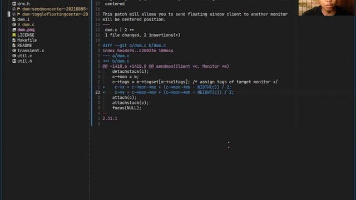Click the '@@ -1418,6 +1418,8 @@ sendmon' hunk header
The image size is (356, 200).
[166, 66]
